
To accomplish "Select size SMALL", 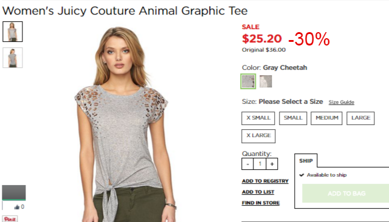I will 293,118.
